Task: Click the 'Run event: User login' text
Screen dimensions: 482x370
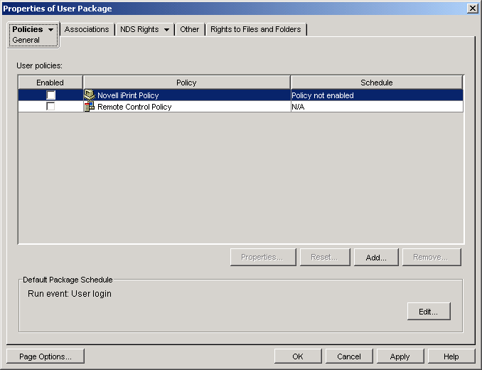Action: tap(70, 294)
